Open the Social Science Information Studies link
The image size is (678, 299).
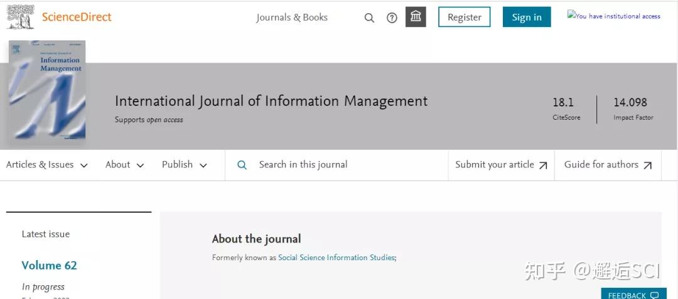[x=336, y=258]
